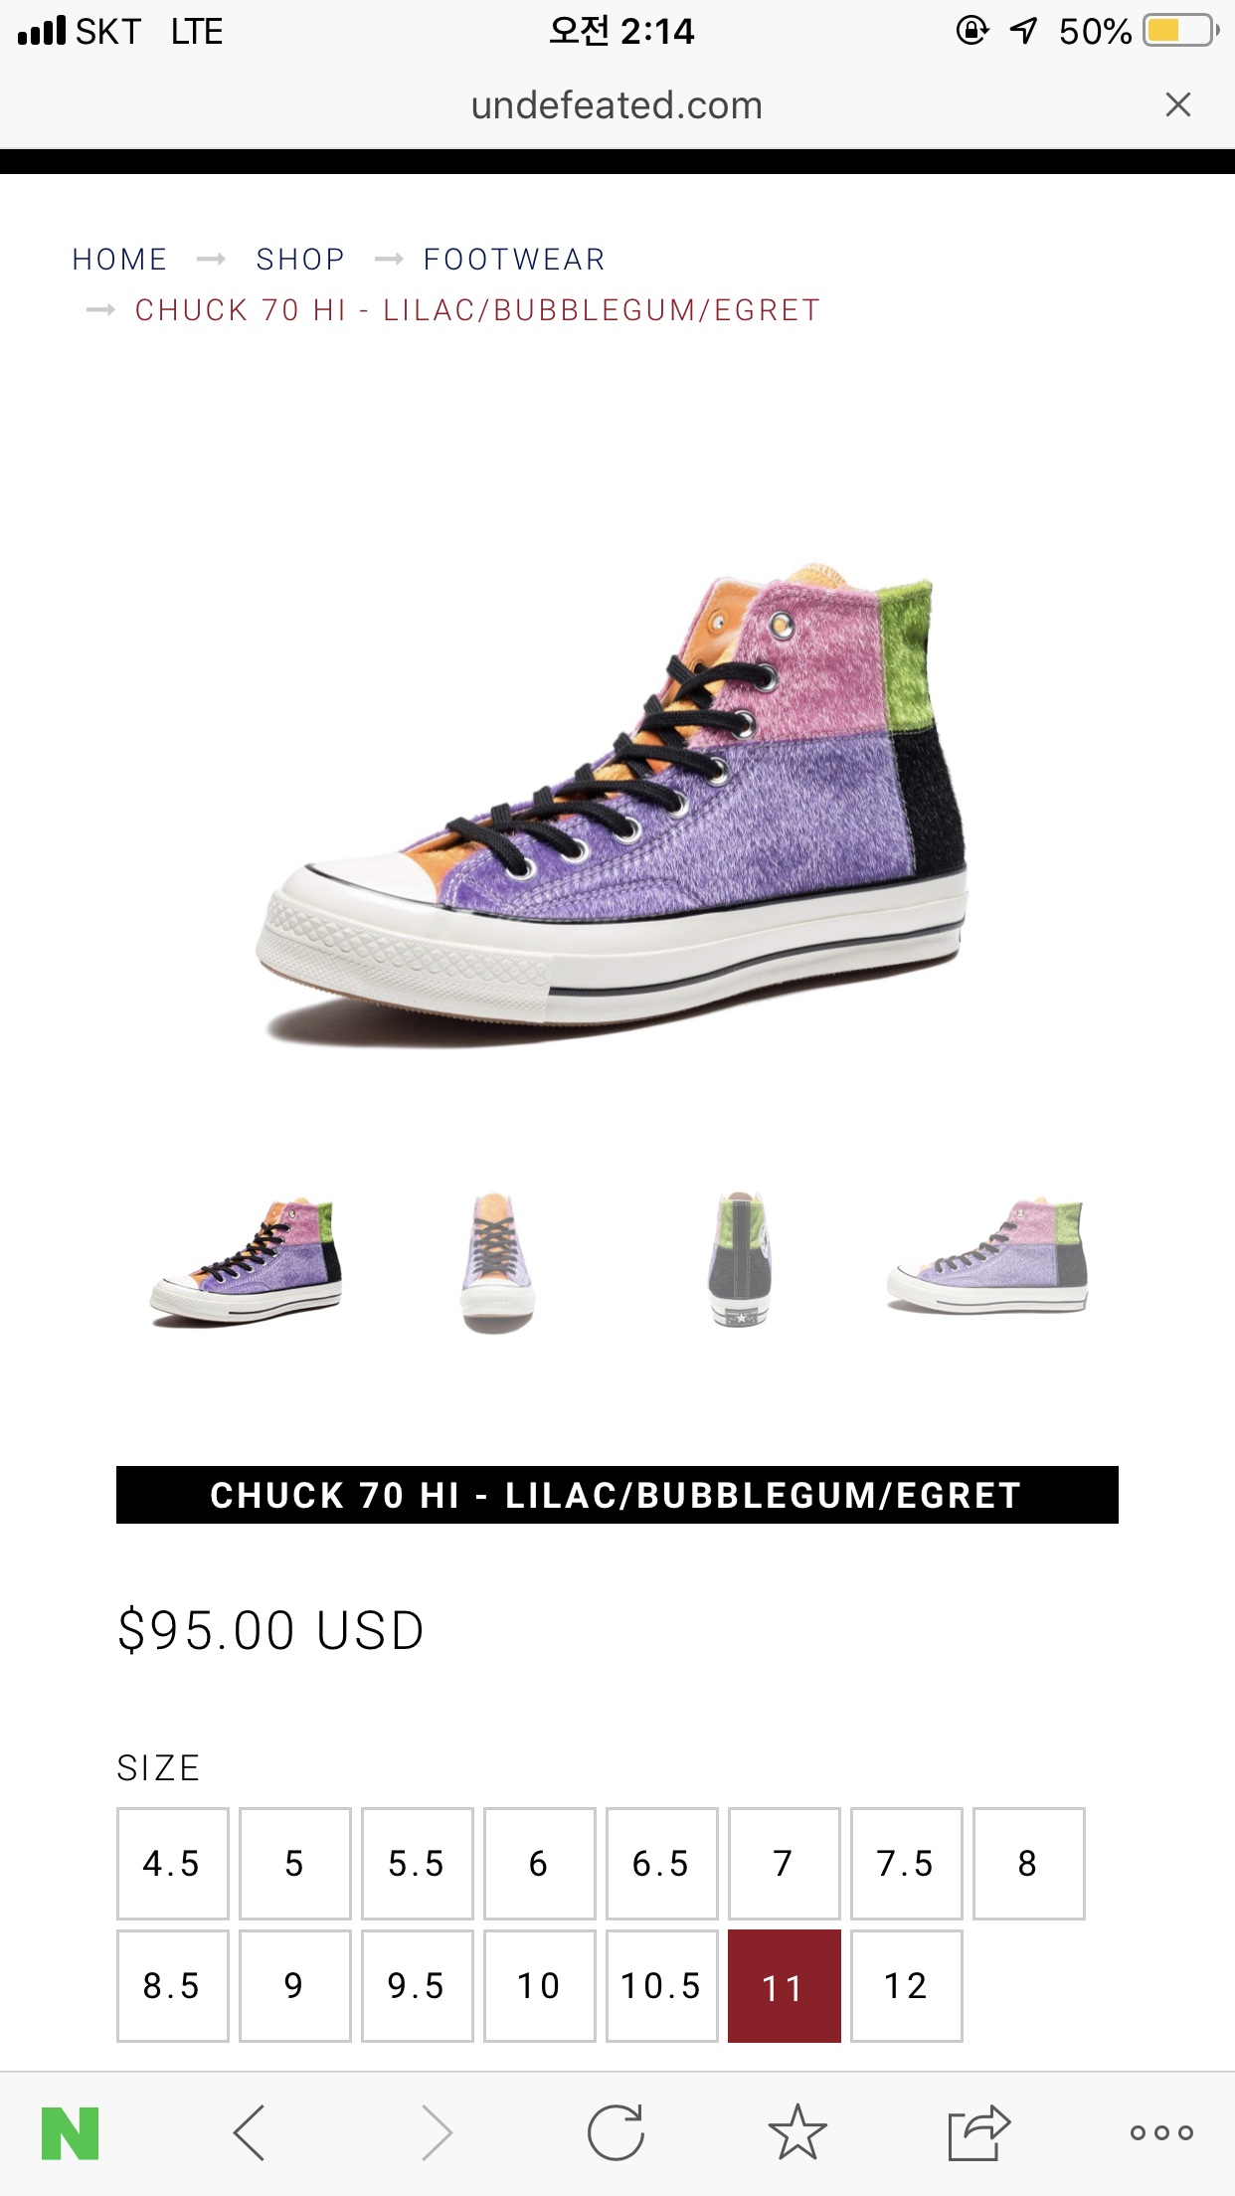The width and height of the screenshot is (1235, 2196).
Task: Open the three-dot more menu
Action: click(x=1161, y=2132)
